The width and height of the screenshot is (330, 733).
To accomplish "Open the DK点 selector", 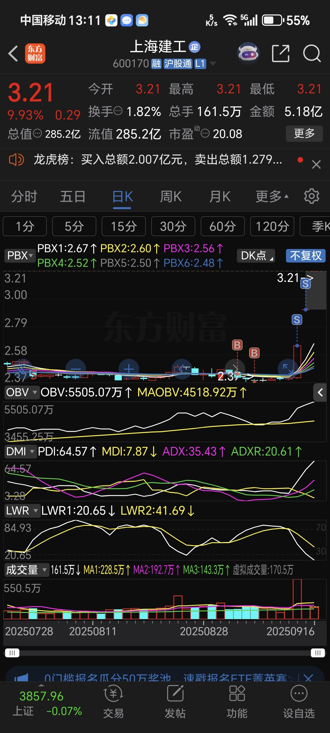I will 256,256.
